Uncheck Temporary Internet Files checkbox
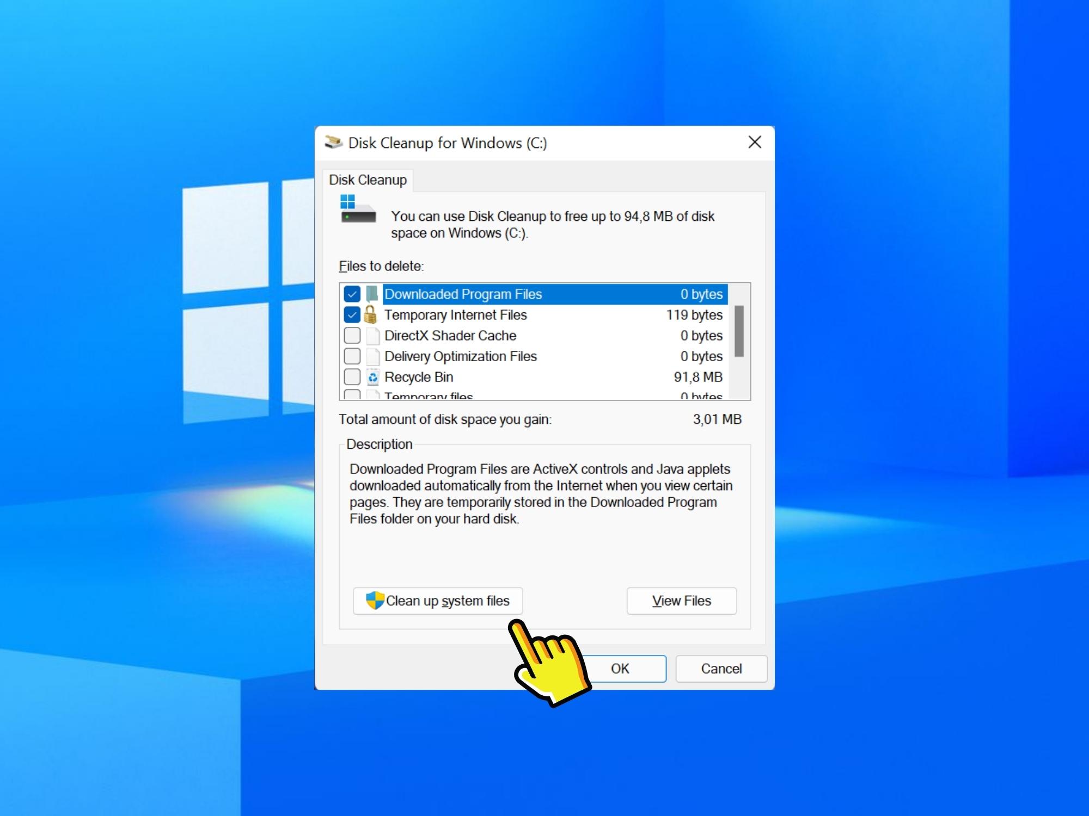 pos(352,315)
